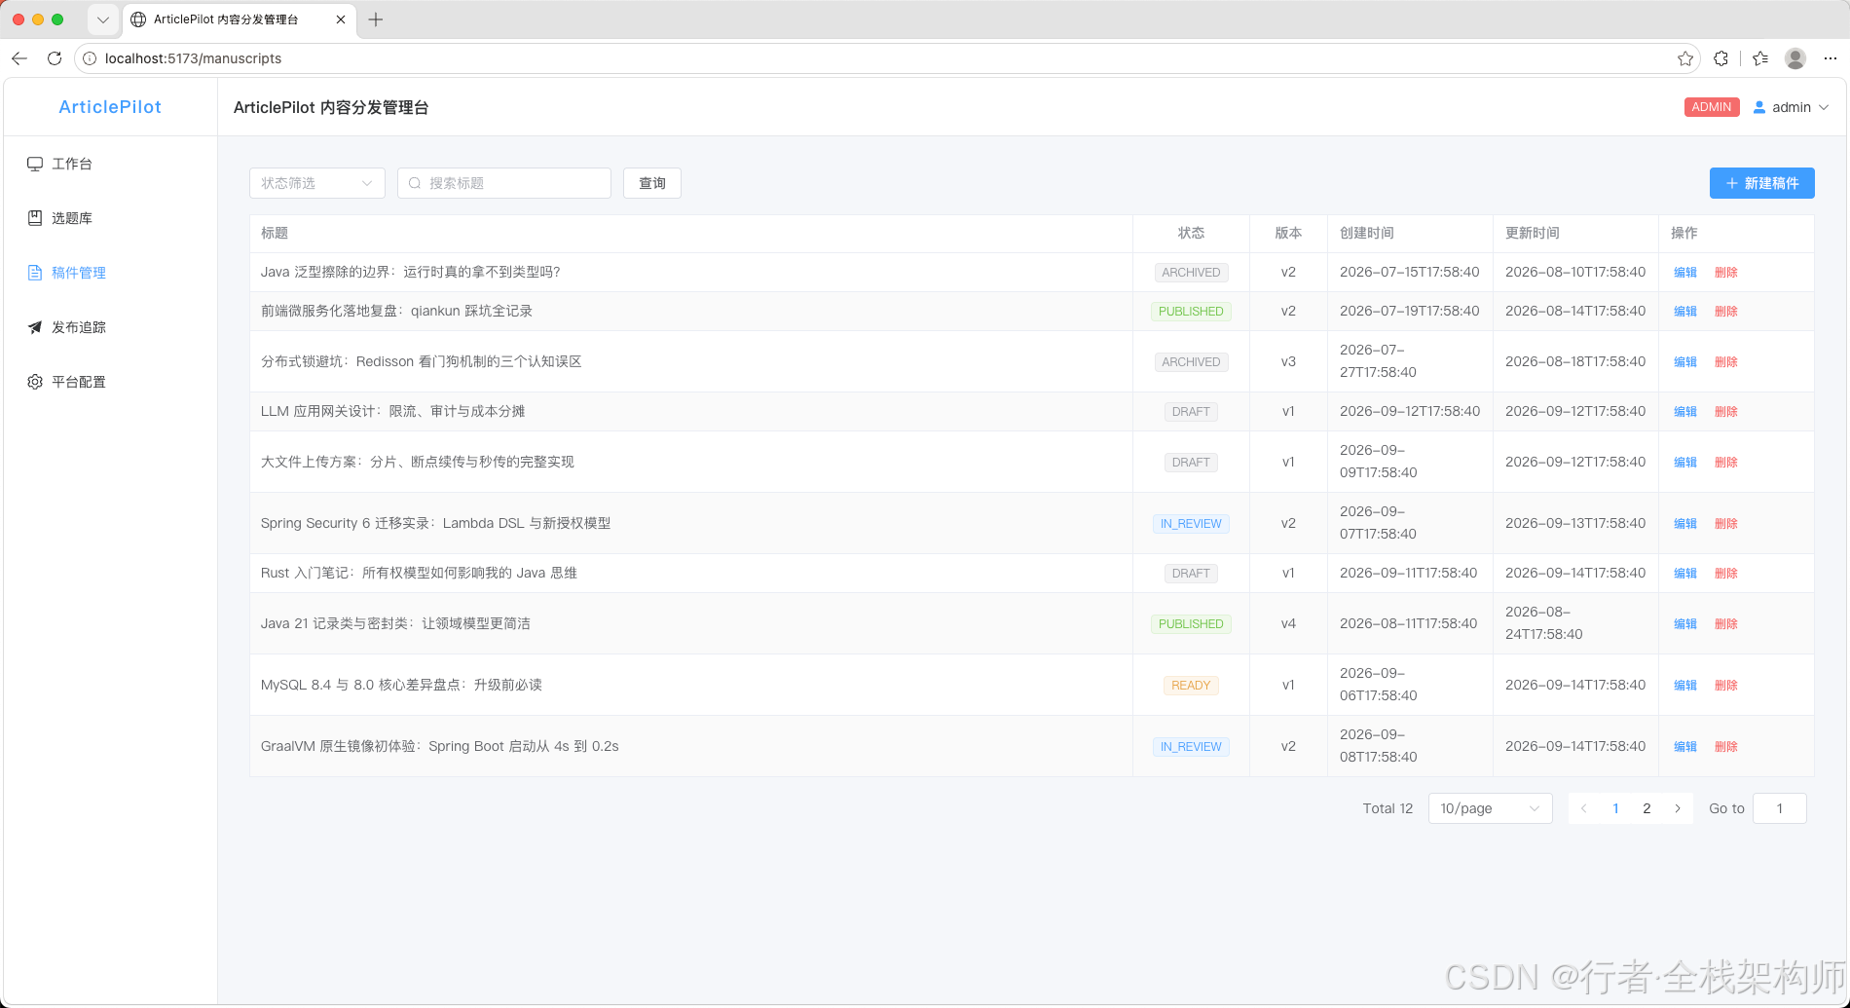1850x1008 pixels.
Task: Delete the GraalVM 原生镜像 manuscript
Action: [x=1726, y=747]
